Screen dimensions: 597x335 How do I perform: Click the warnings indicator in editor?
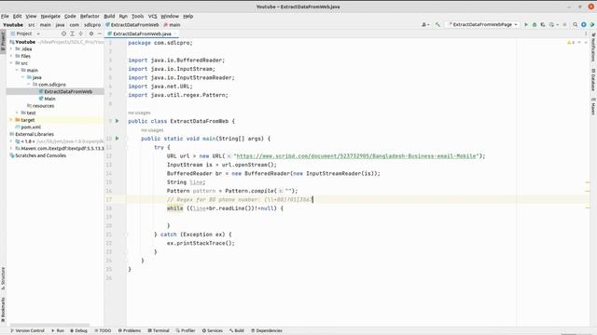(571, 43)
